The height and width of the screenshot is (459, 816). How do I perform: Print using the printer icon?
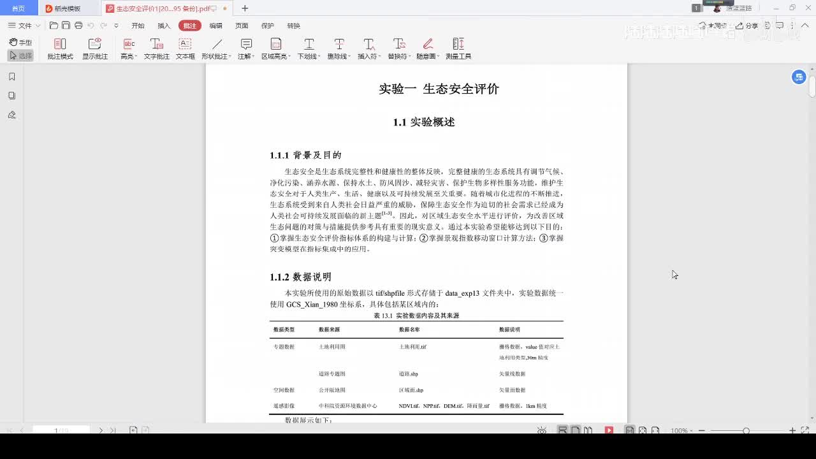[78, 25]
